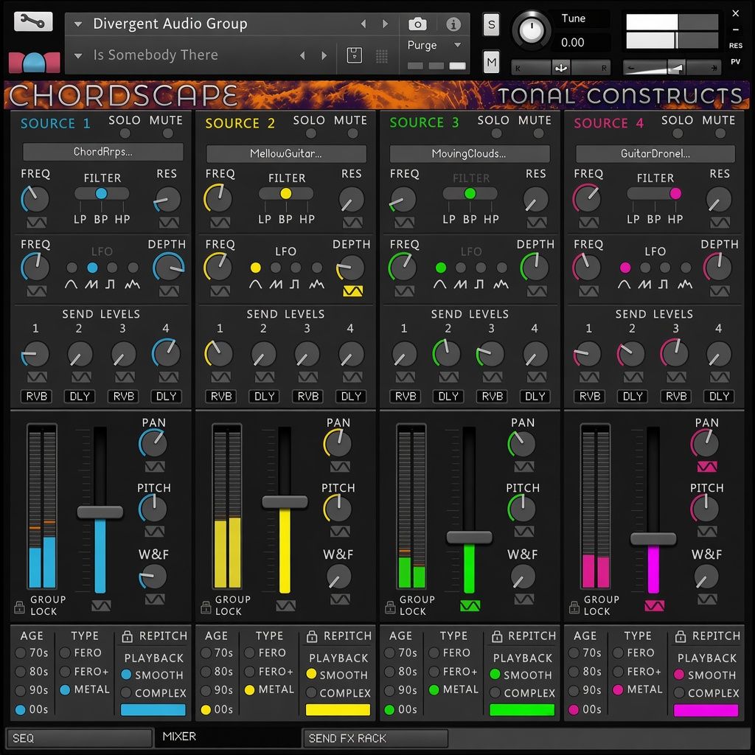Viewport: 755px width, 755px height.
Task: Click the PV button at top right
Action: [x=735, y=62]
